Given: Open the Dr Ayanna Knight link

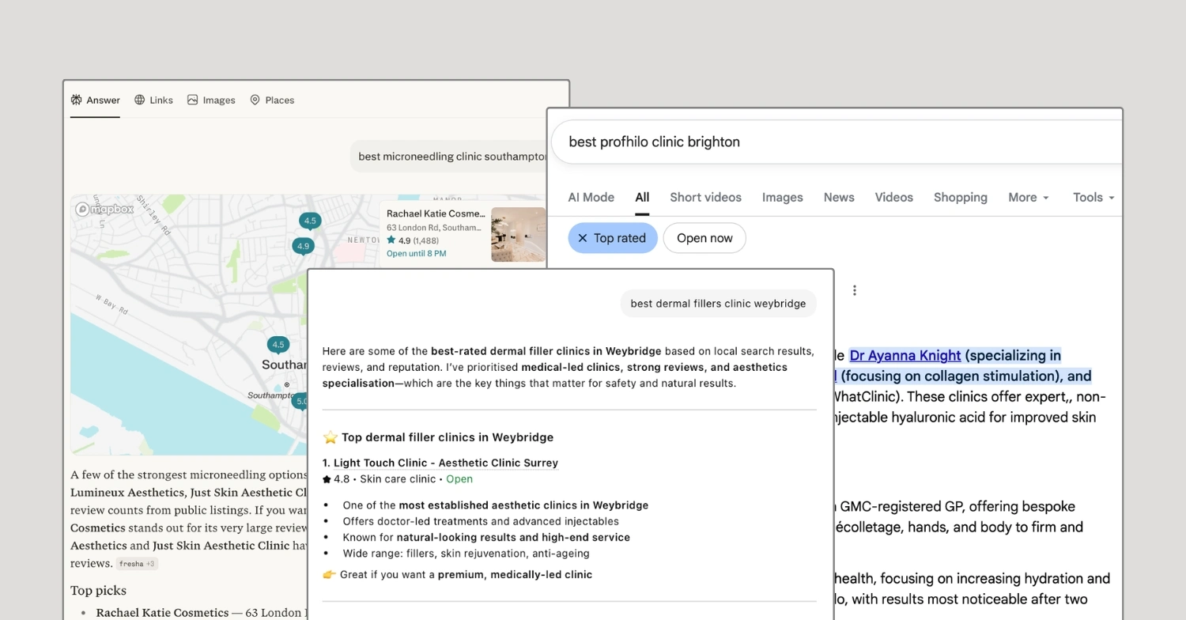Looking at the screenshot, I should click(x=905, y=356).
